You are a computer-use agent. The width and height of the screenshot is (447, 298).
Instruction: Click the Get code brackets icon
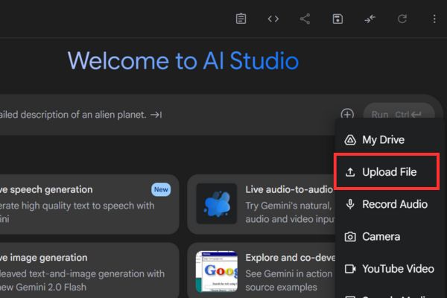[x=273, y=19]
